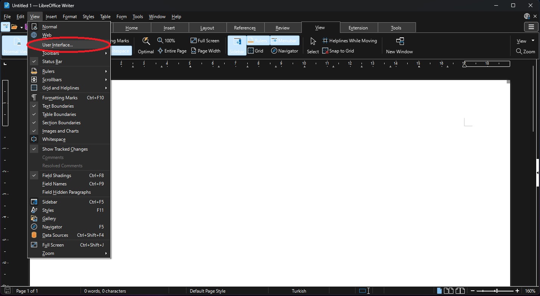540x296 pixels.
Task: Enable Helplines While Moving
Action: pos(349,40)
